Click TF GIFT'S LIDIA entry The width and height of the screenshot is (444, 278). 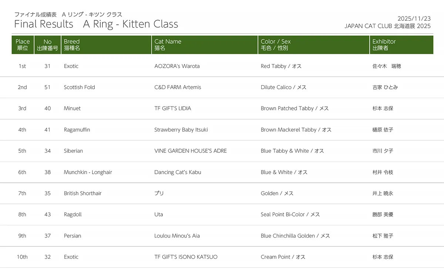coord(173,109)
